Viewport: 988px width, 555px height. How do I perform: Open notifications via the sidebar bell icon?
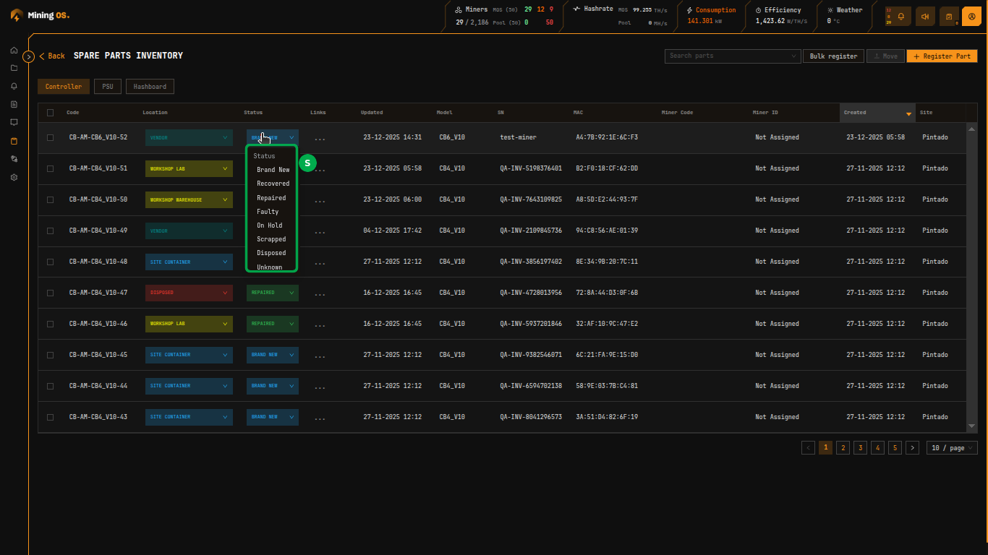(13, 86)
